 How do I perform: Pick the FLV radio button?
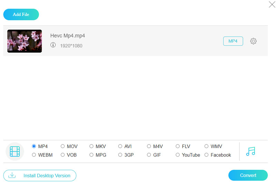[x=178, y=146]
